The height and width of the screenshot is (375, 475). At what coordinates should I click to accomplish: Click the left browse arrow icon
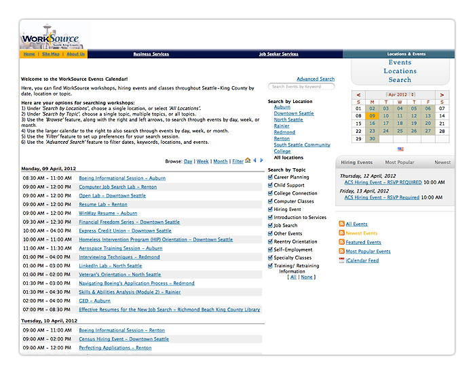click(254, 160)
